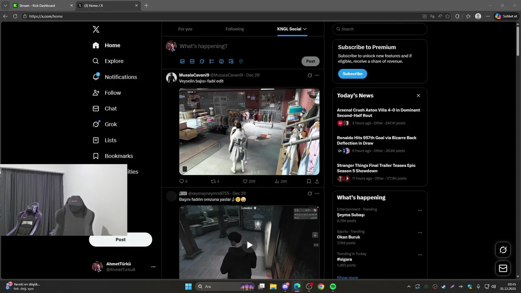Open Chat in the X sidebar
This screenshot has width=521, height=293.
[x=105, y=109]
